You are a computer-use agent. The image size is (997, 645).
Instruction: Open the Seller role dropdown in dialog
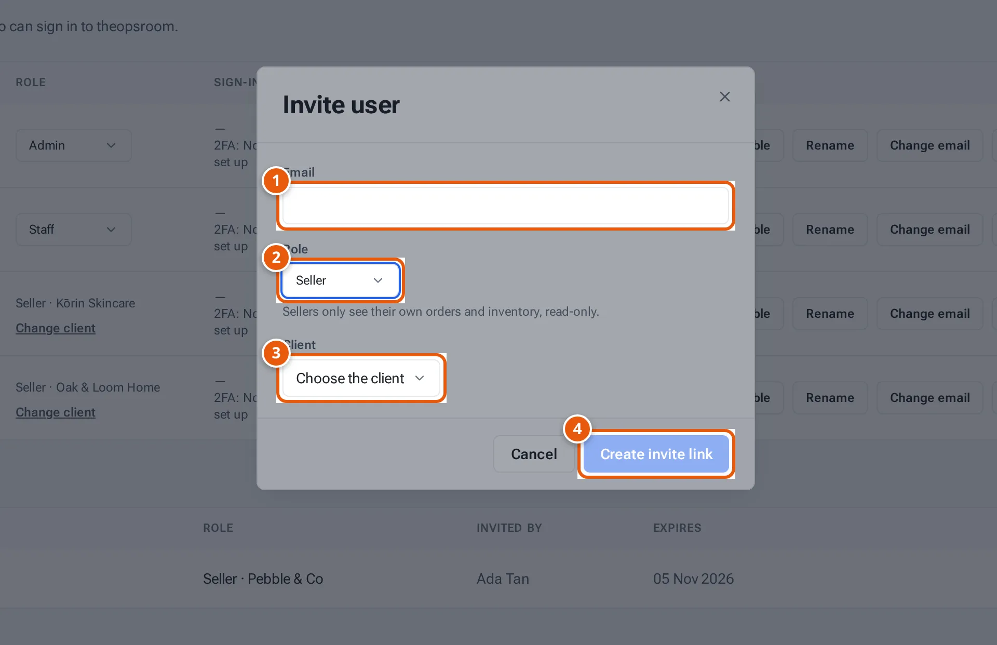click(340, 280)
